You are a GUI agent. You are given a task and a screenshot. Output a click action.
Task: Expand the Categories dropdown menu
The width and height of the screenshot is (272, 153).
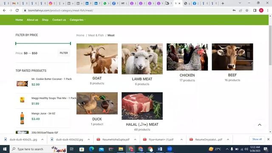[77, 20]
